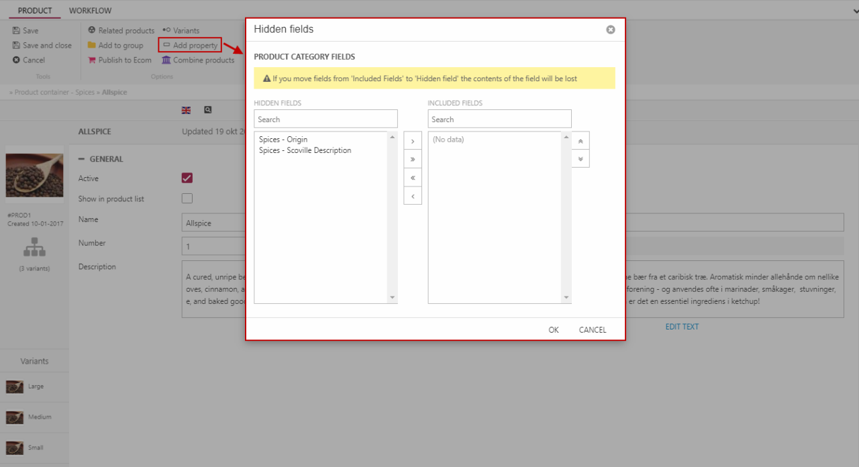Click the Add property button
859x467 pixels.
coord(190,46)
